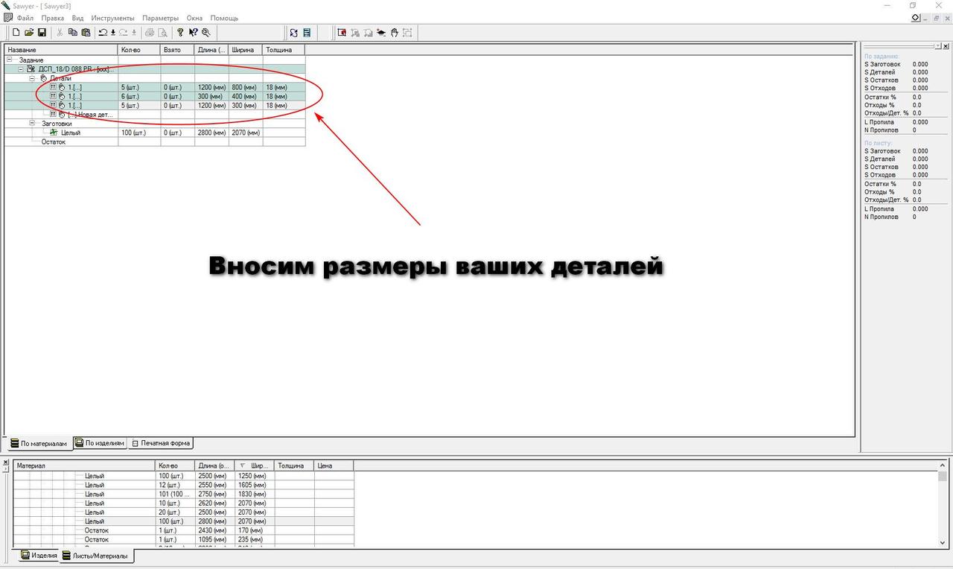The width and height of the screenshot is (953, 569).
Task: Click the dark bird-shaped toolbar icon
Action: tap(381, 33)
